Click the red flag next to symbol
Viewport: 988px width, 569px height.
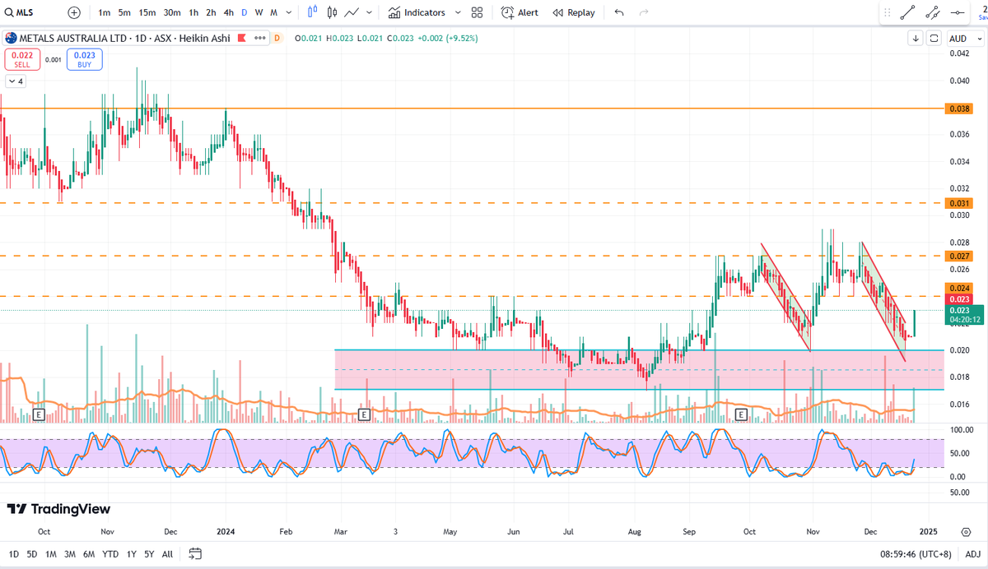pyautogui.click(x=242, y=38)
